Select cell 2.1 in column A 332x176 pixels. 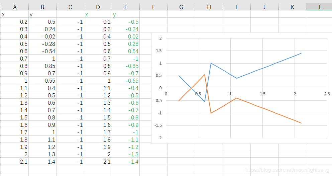15,162
